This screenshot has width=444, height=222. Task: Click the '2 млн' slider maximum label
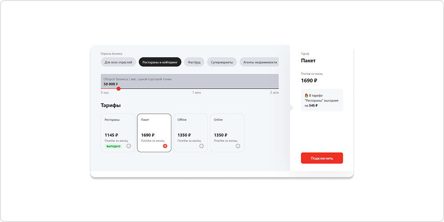pos(274,93)
